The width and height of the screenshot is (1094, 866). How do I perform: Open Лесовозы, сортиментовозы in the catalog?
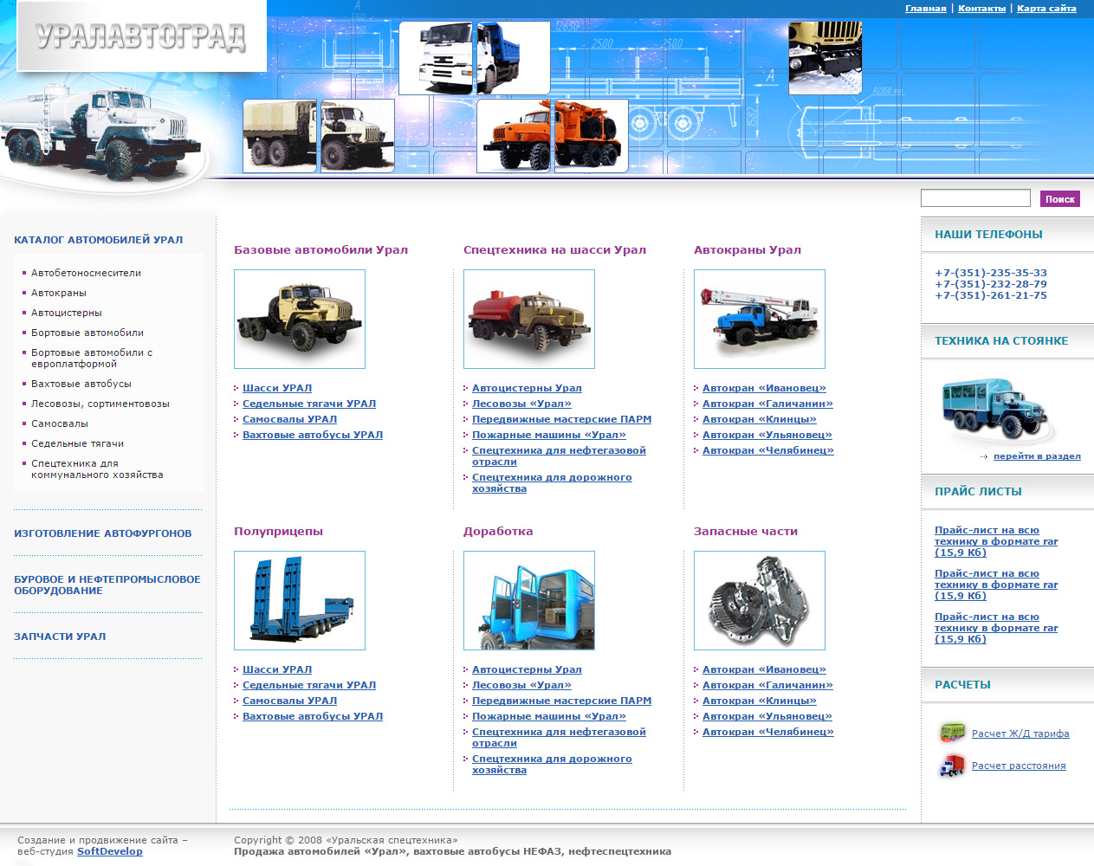click(x=100, y=404)
